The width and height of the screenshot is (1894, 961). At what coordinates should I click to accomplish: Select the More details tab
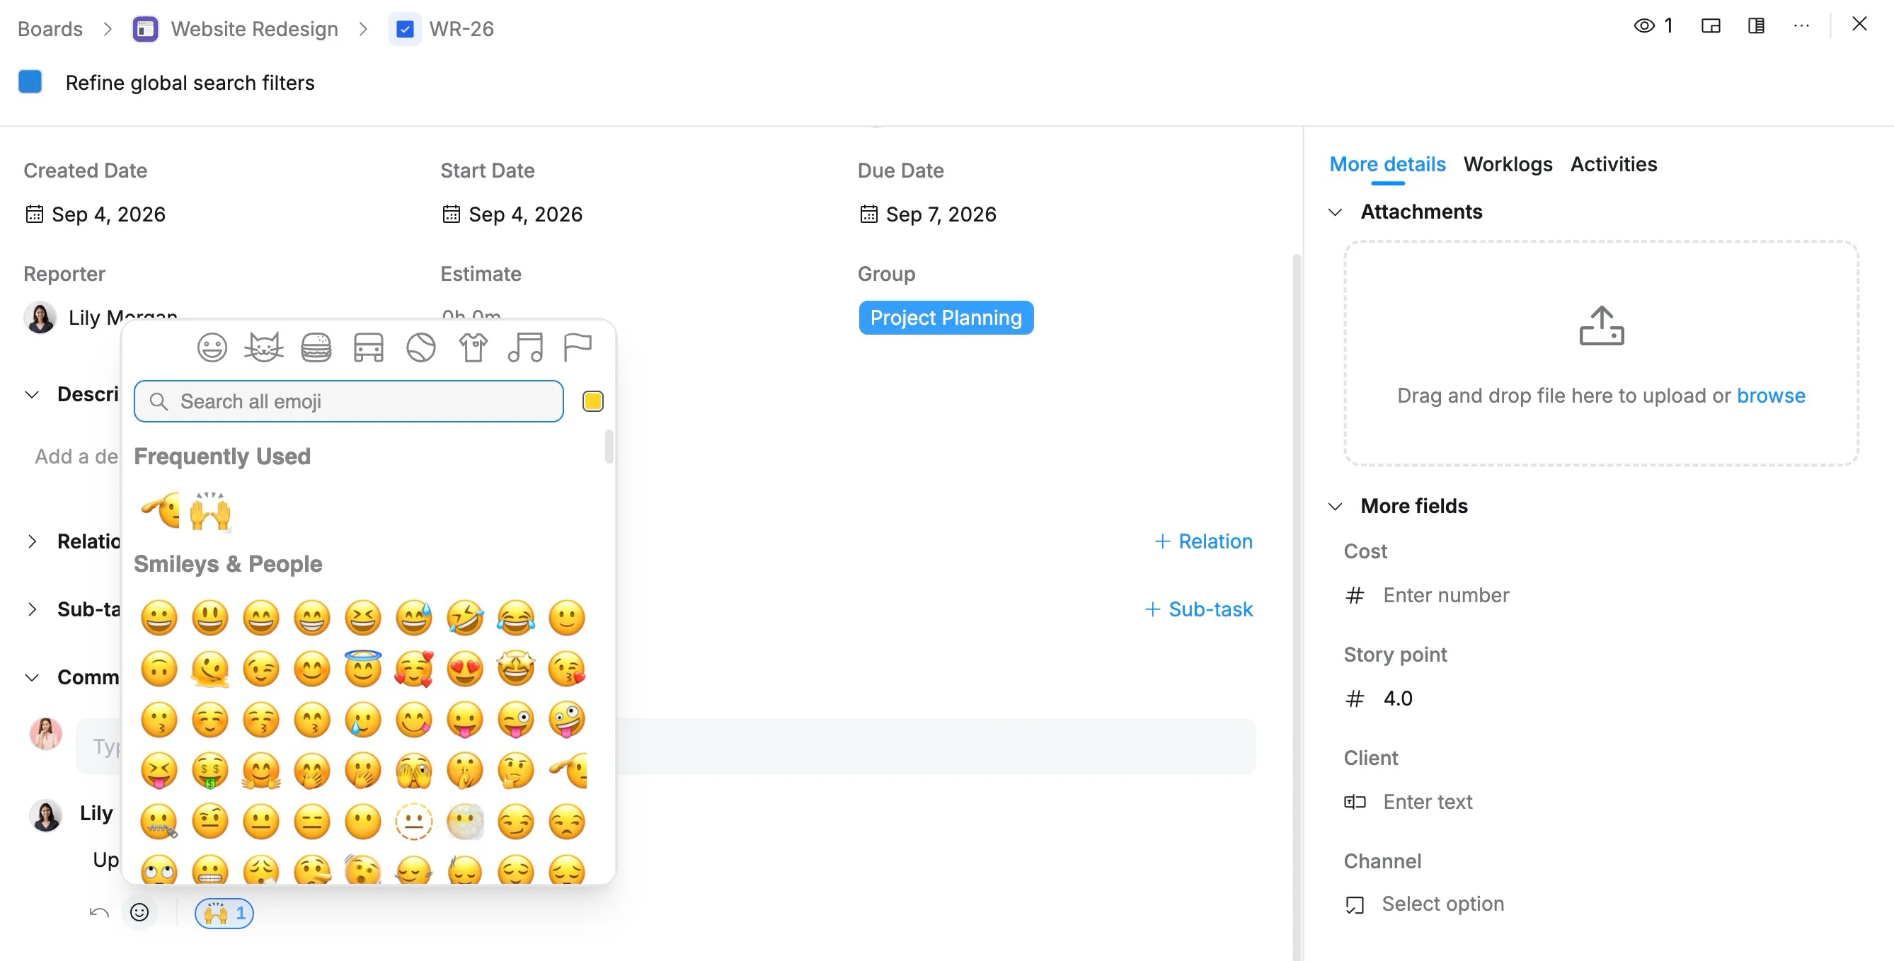tap(1387, 164)
